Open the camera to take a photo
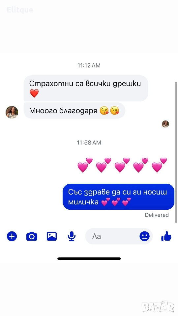The width and height of the screenshot is (178, 316). [x=32, y=236]
